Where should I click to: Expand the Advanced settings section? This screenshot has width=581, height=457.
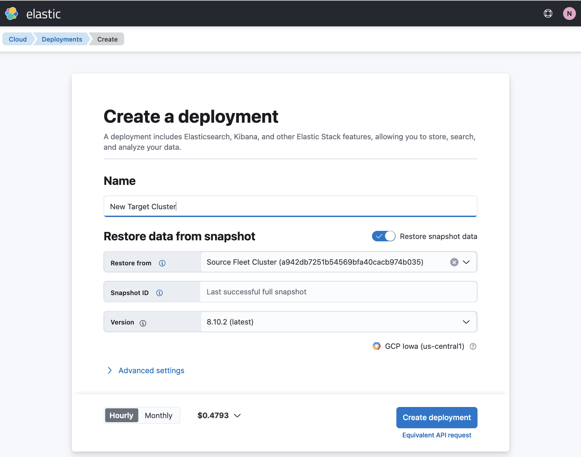click(x=151, y=370)
